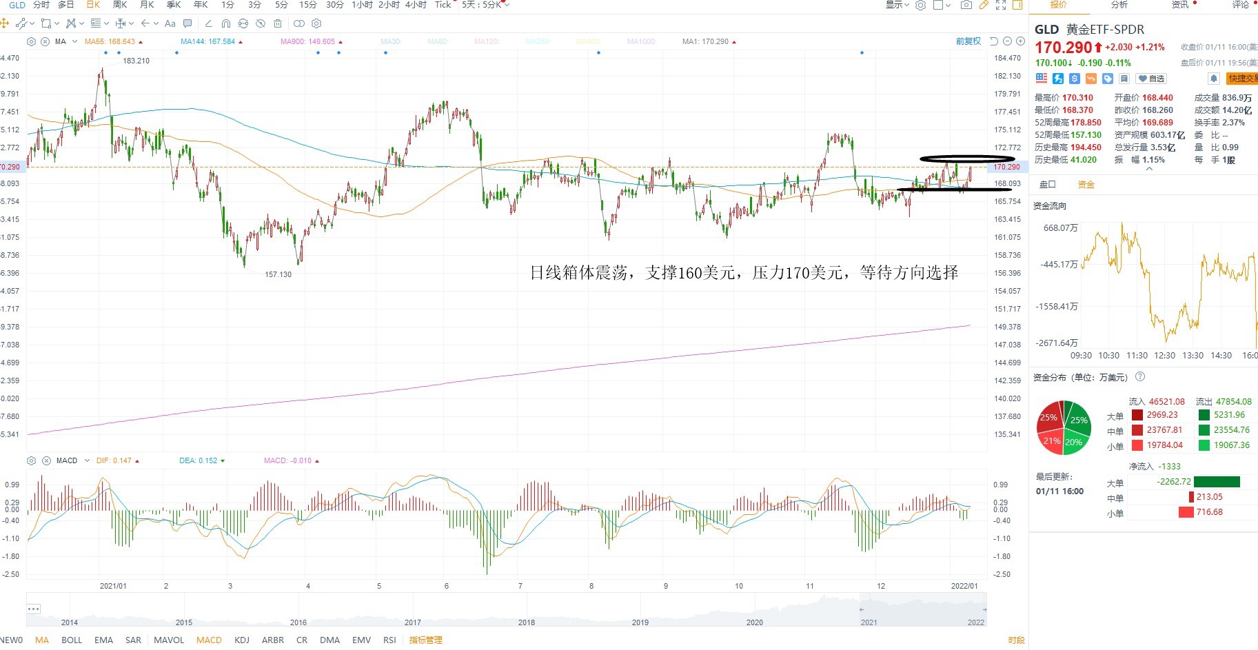Toggle the magnet snap mode
Screen dimensions: 1258x650
[226, 23]
